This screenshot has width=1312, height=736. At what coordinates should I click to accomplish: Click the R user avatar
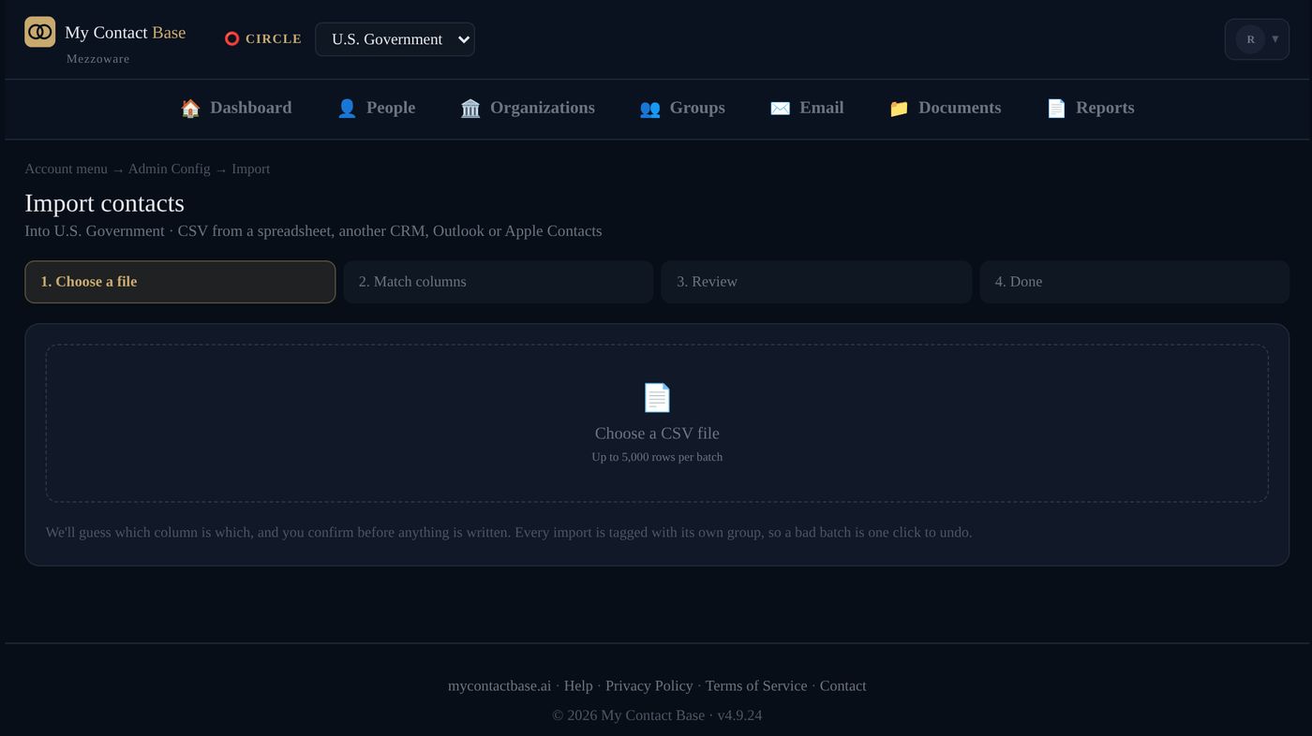click(1250, 39)
